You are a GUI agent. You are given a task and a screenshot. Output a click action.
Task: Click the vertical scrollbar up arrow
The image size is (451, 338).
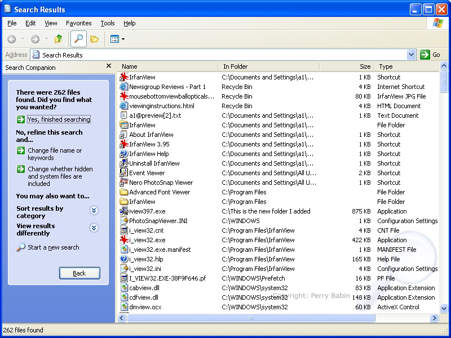pos(444,66)
